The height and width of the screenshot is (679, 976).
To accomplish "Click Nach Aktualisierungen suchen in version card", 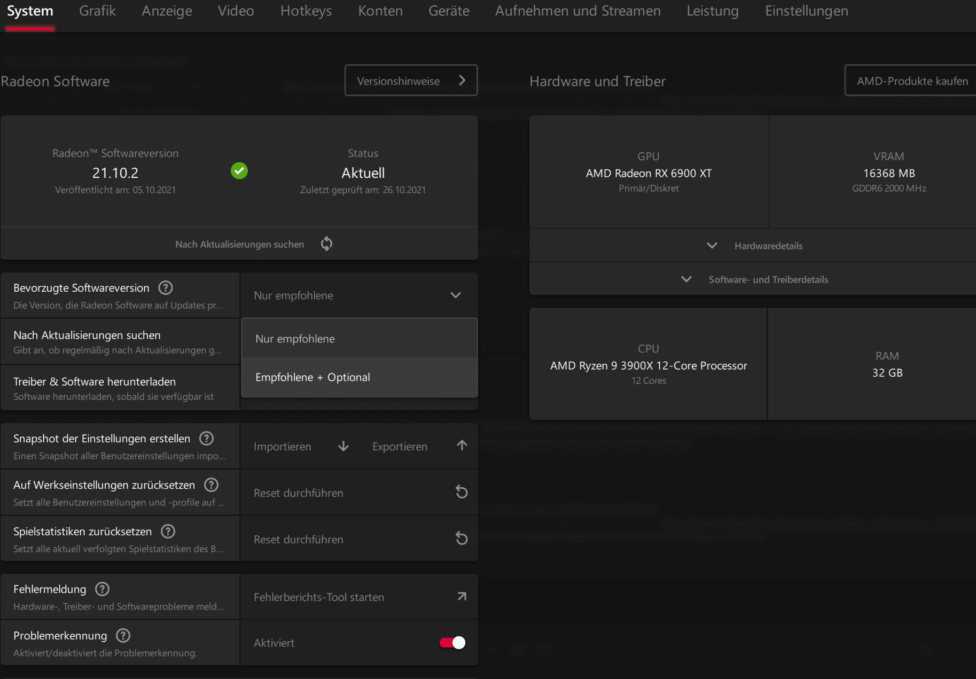I will [239, 244].
